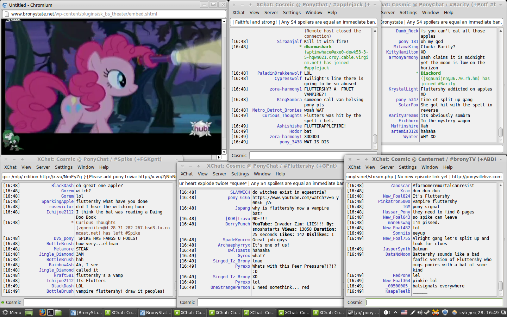Switch to the [BronySta... Chromium taskbar entry
The height and width of the screenshot is (317, 507).
[86, 312]
